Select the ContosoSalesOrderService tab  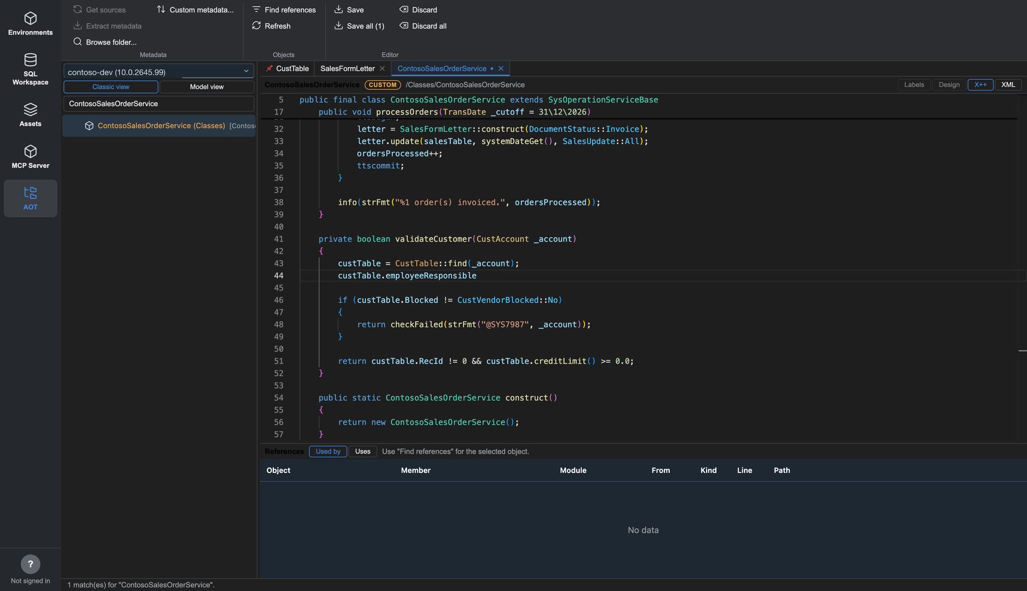(442, 68)
